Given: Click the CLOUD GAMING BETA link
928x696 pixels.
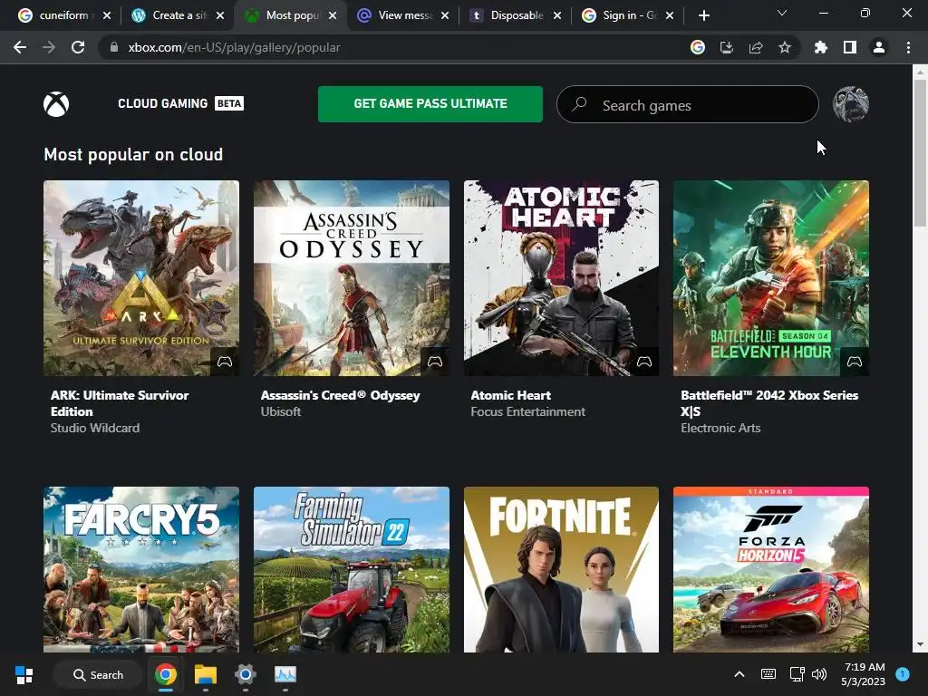Looking at the screenshot, I should point(180,103).
